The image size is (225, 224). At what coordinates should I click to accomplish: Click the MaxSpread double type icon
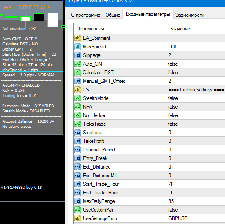pyautogui.click(x=78, y=47)
